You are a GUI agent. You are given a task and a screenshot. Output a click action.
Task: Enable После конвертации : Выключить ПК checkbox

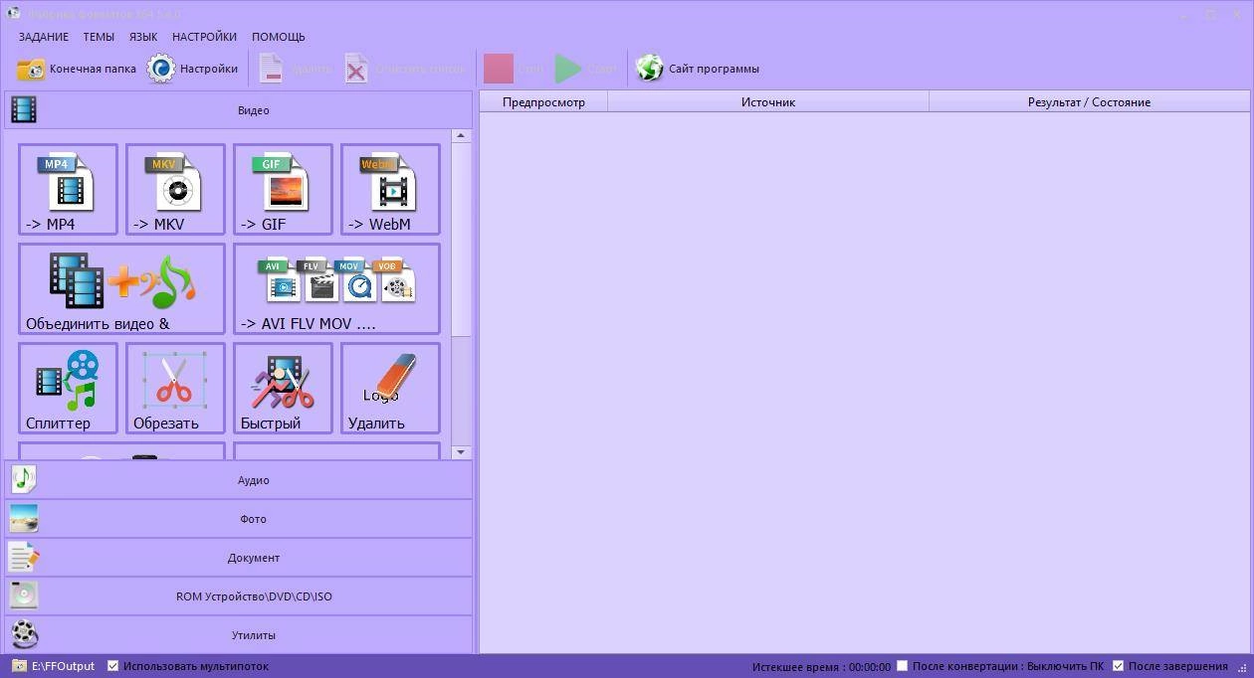pyautogui.click(x=903, y=666)
